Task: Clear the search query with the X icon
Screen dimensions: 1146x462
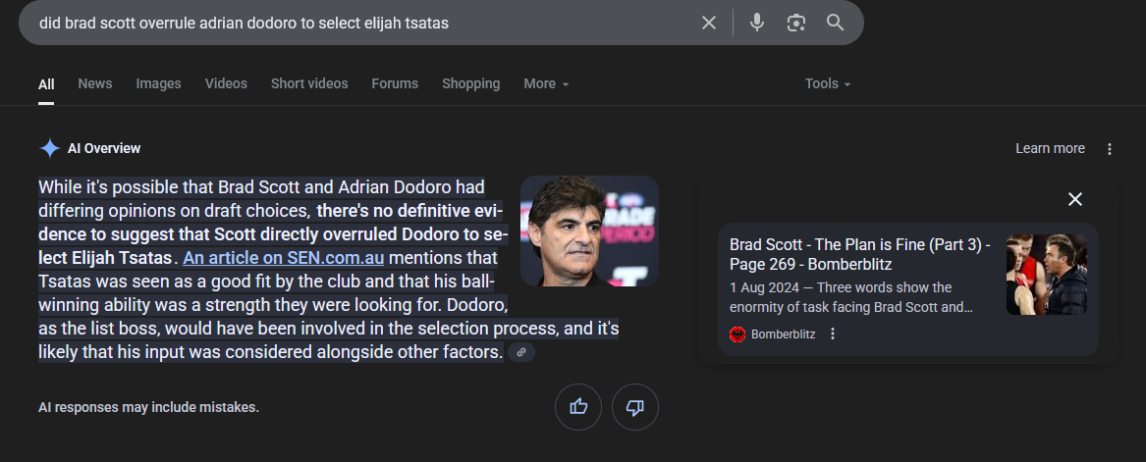Action: (x=708, y=23)
